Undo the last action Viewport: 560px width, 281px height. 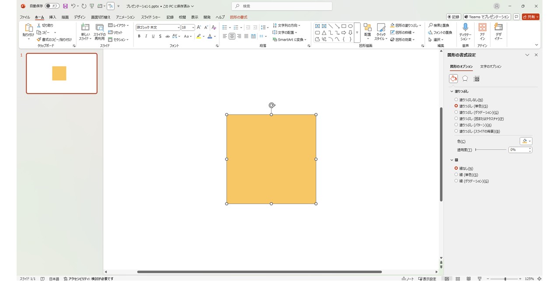pos(73,6)
